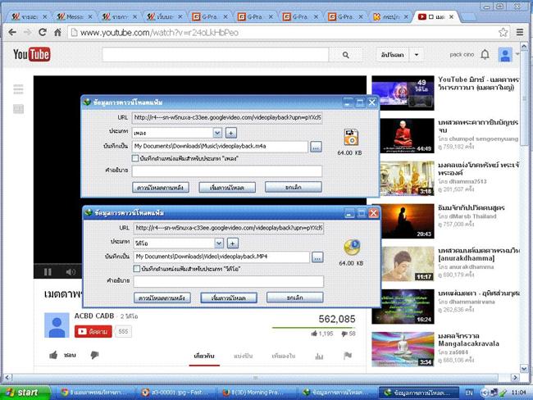Click description field in music dialog
533x400 pixels.
(x=226, y=171)
